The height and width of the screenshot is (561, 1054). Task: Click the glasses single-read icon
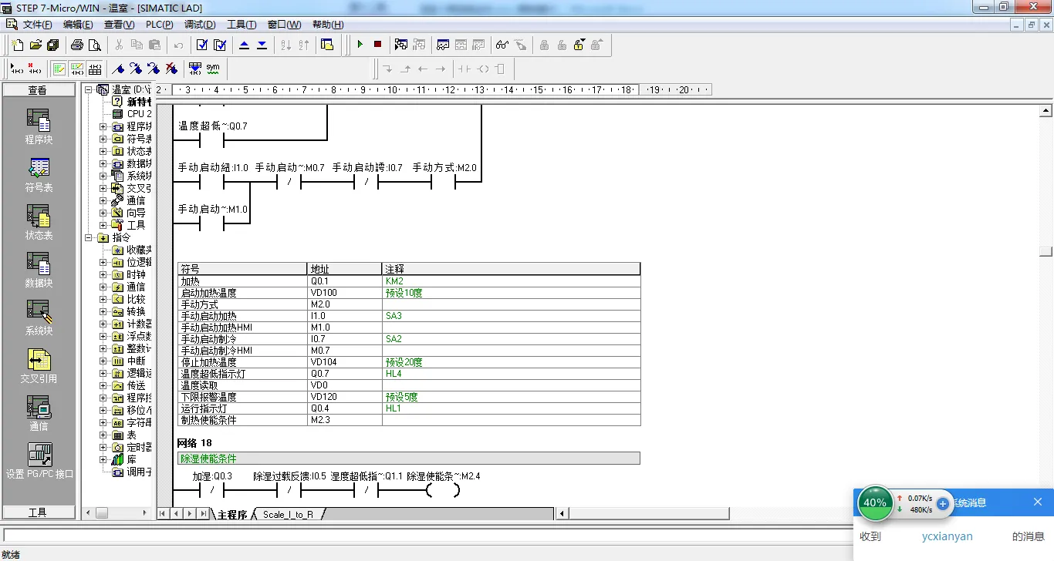502,45
